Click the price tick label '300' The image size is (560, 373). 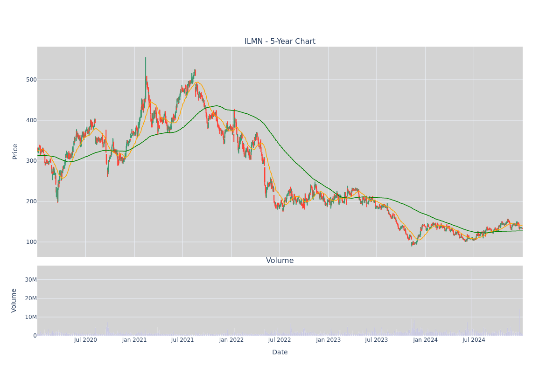tap(31, 161)
